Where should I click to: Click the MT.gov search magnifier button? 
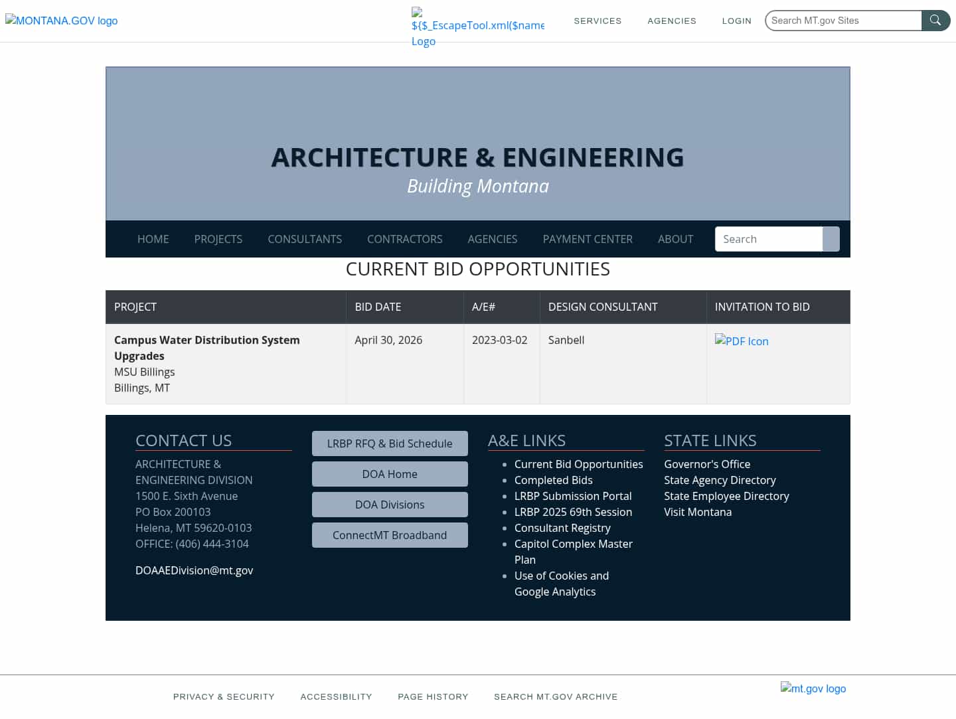pos(935,21)
